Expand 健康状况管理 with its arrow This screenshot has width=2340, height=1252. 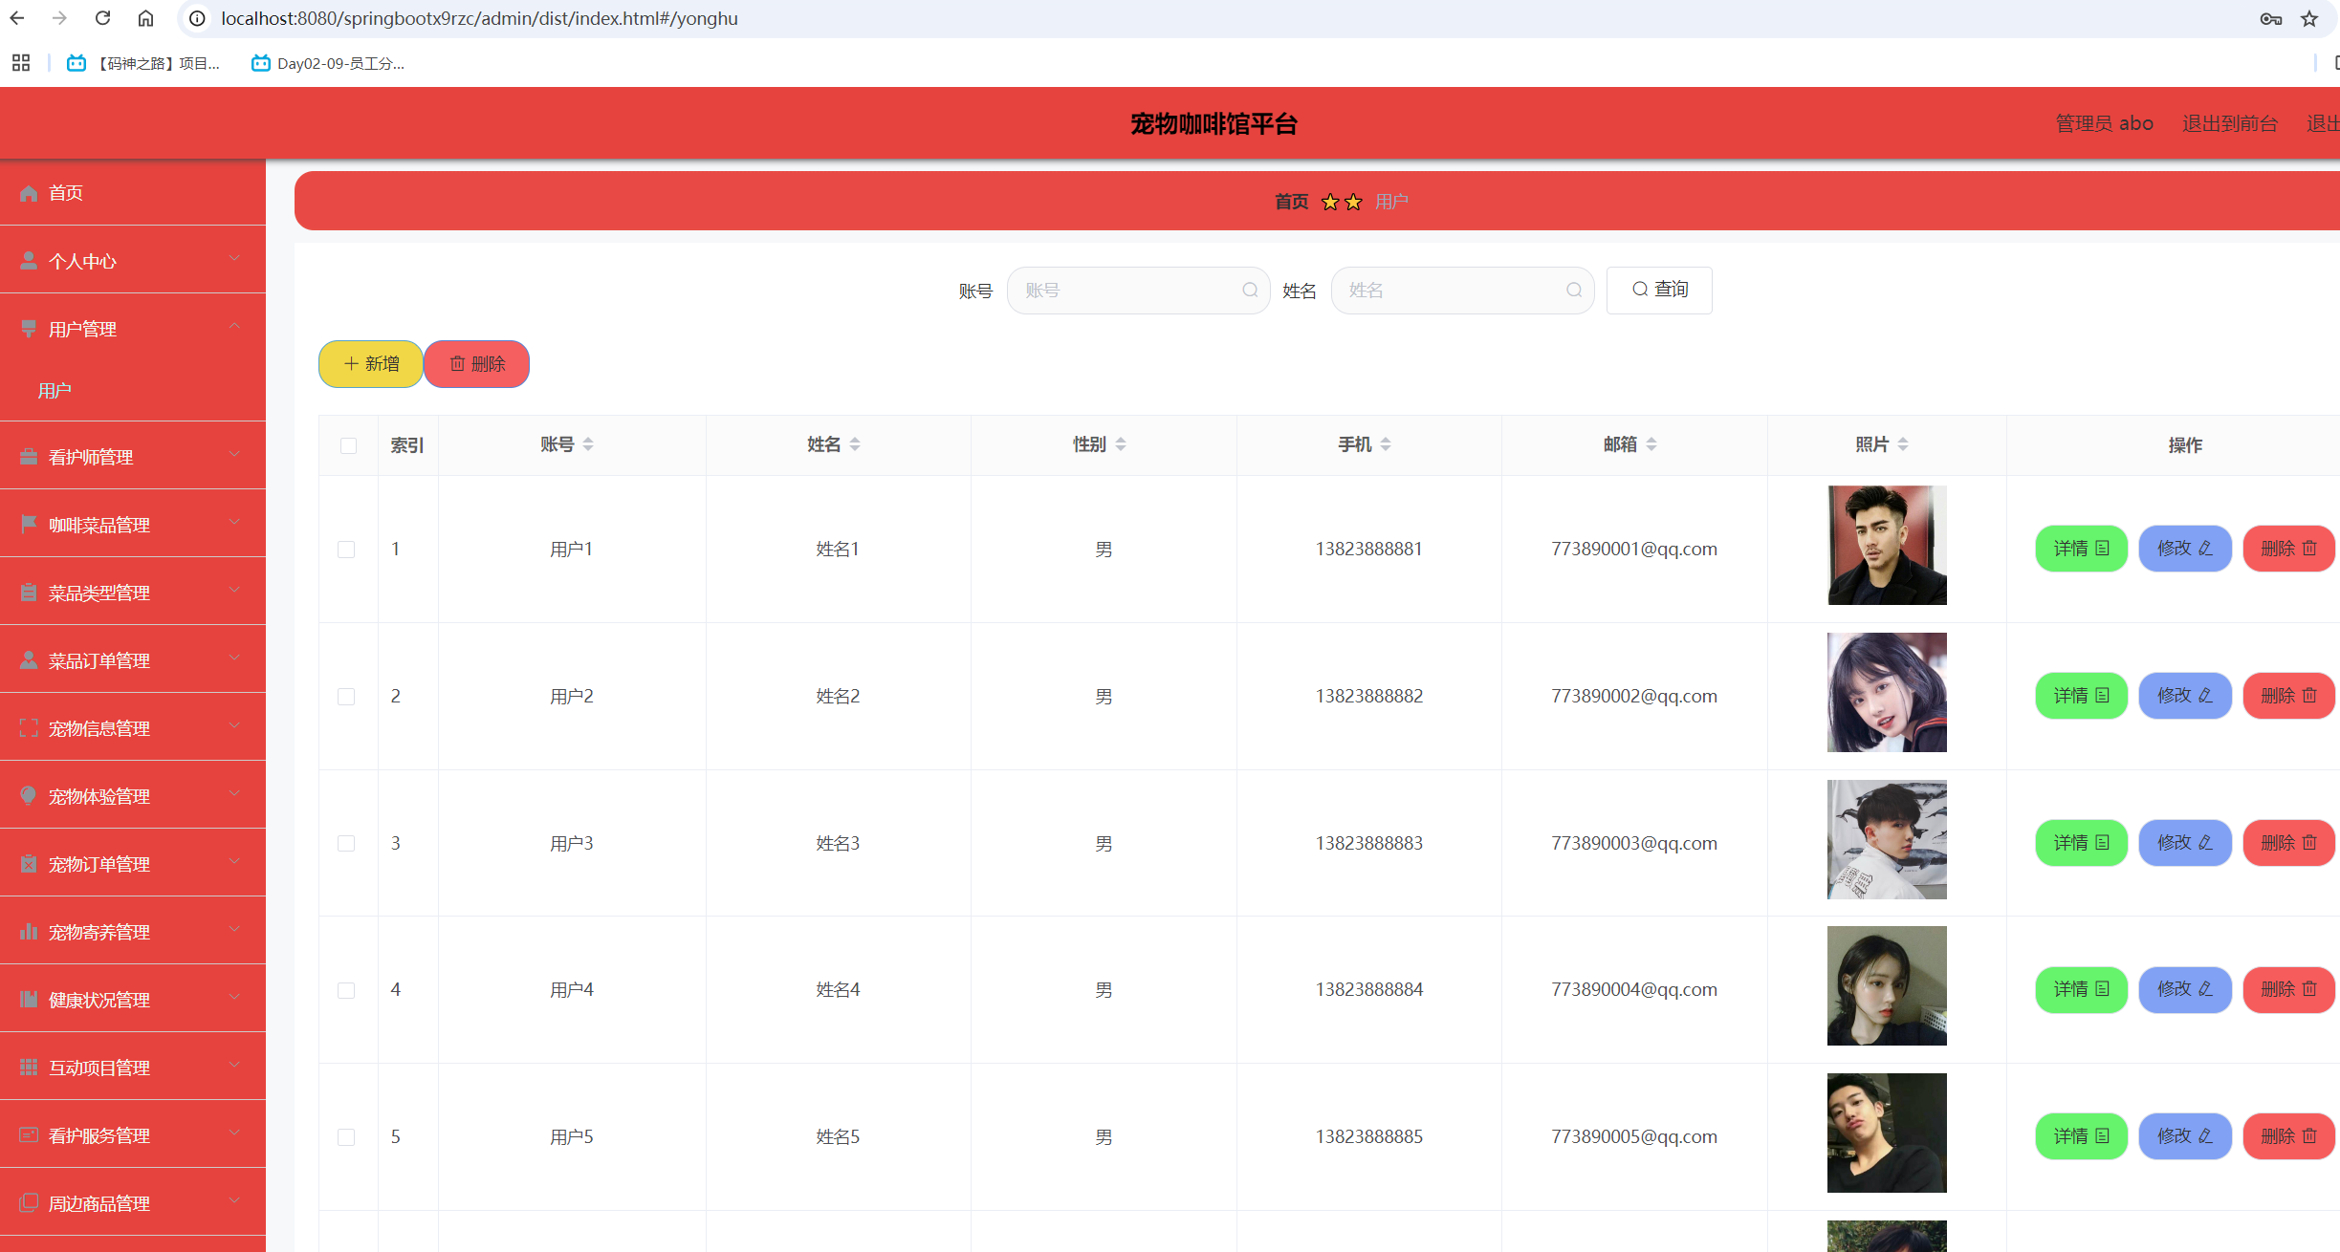tap(234, 997)
